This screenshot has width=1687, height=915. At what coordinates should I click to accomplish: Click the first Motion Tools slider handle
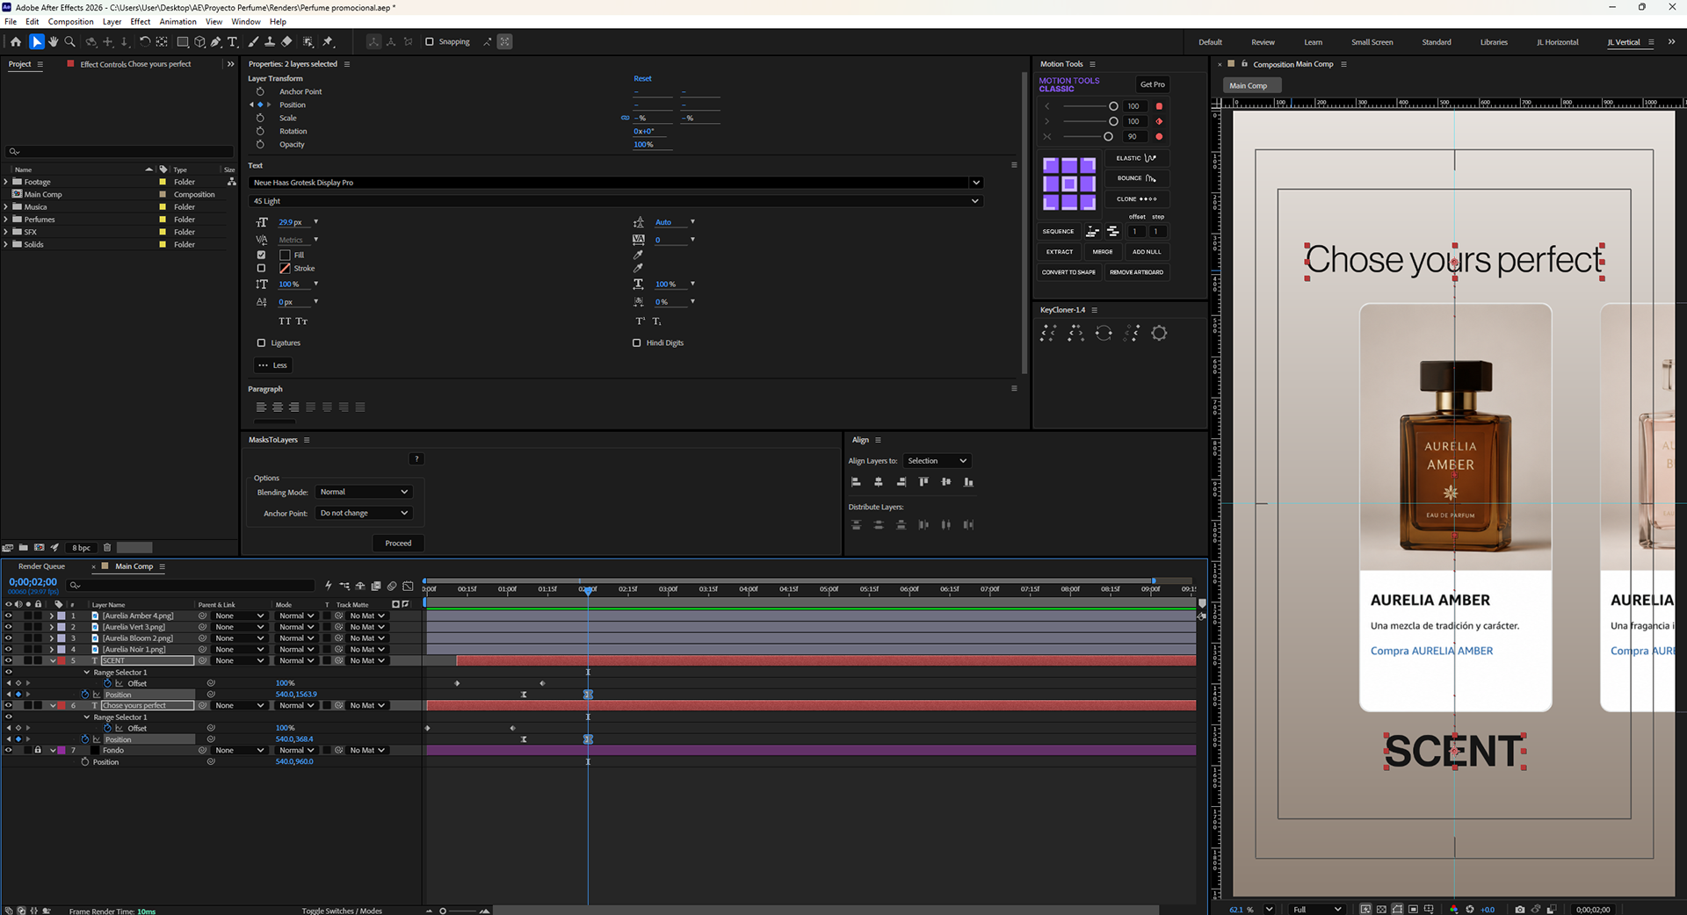click(1113, 106)
